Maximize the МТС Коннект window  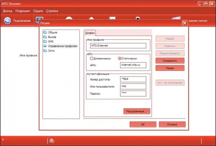[206, 4]
